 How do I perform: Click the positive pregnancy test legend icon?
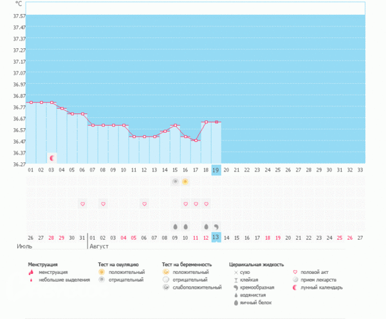(x=166, y=273)
